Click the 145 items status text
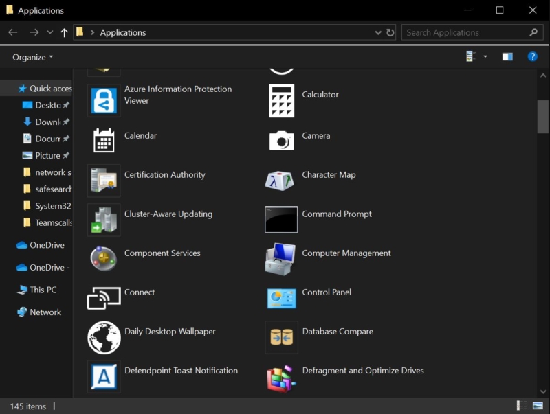Viewport: 550px width, 414px height. tap(28, 406)
